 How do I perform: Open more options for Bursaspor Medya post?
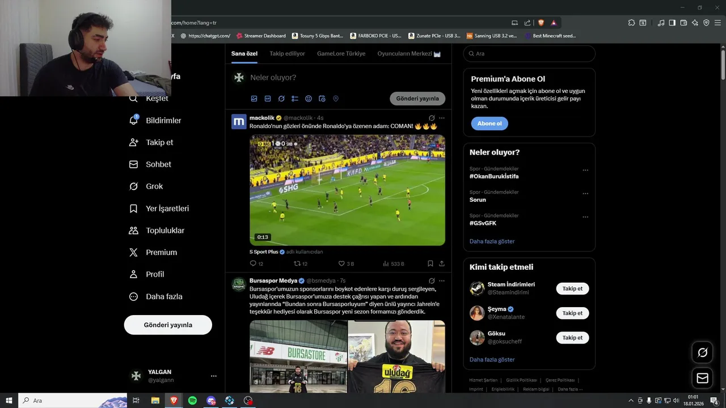point(442,280)
